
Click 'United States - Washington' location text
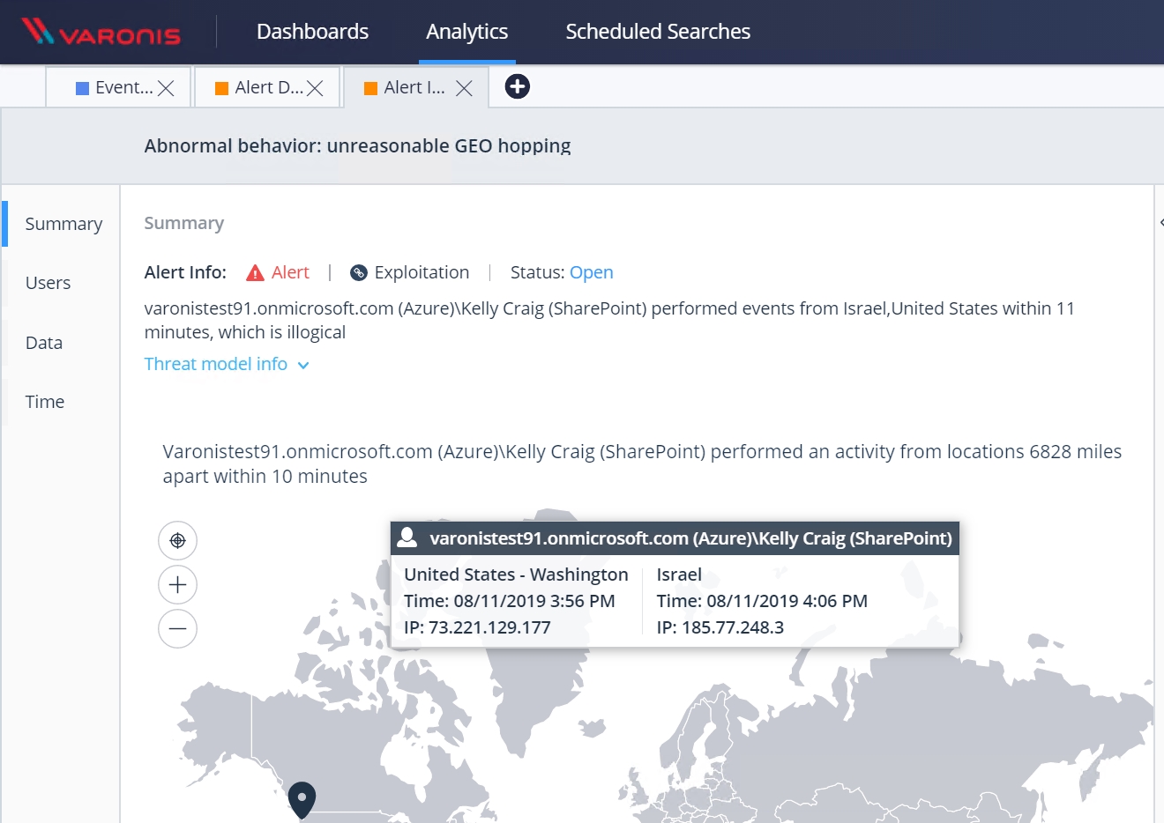click(x=516, y=575)
